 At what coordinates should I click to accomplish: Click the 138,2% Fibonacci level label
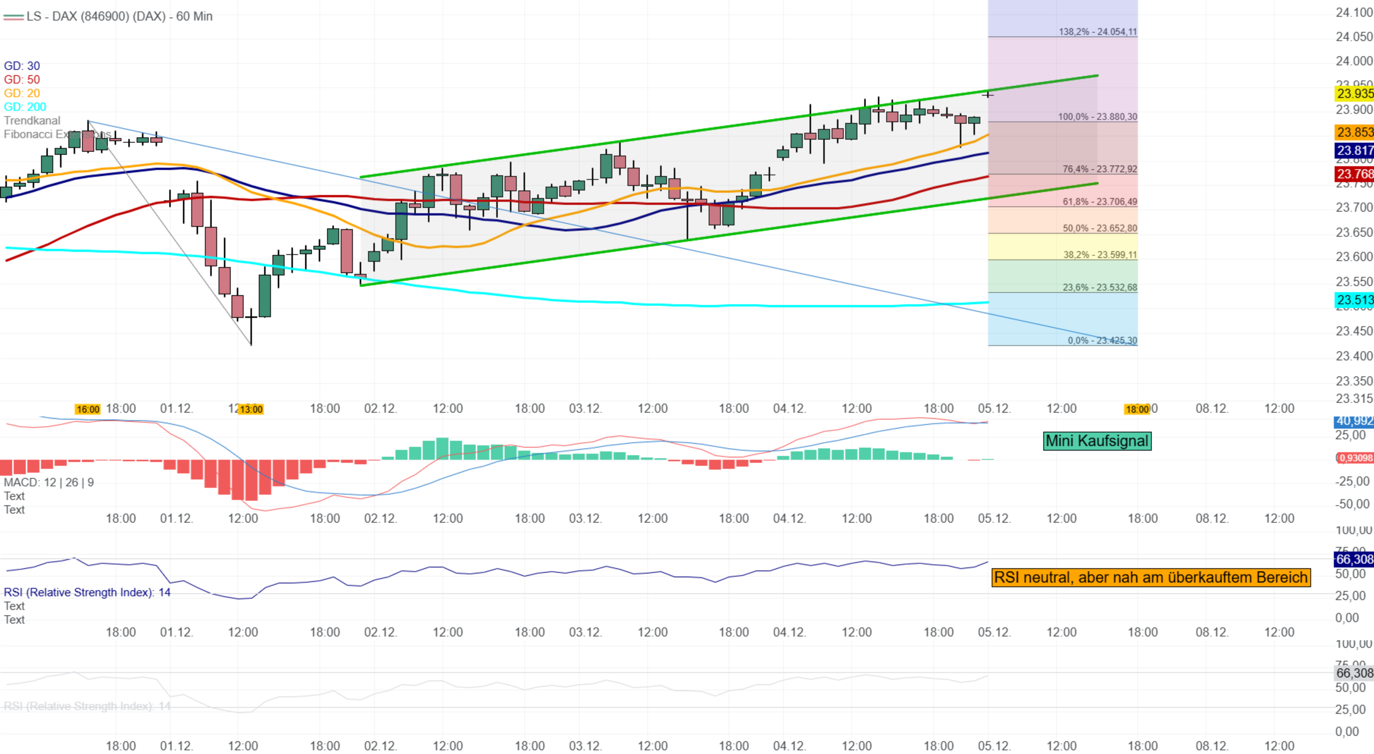point(1098,32)
